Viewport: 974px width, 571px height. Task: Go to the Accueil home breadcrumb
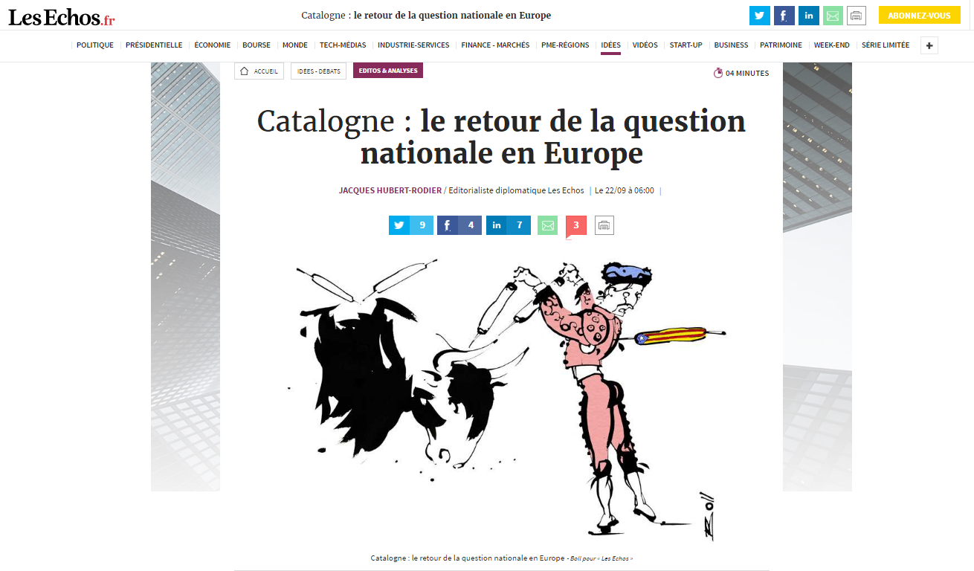pyautogui.click(x=259, y=71)
